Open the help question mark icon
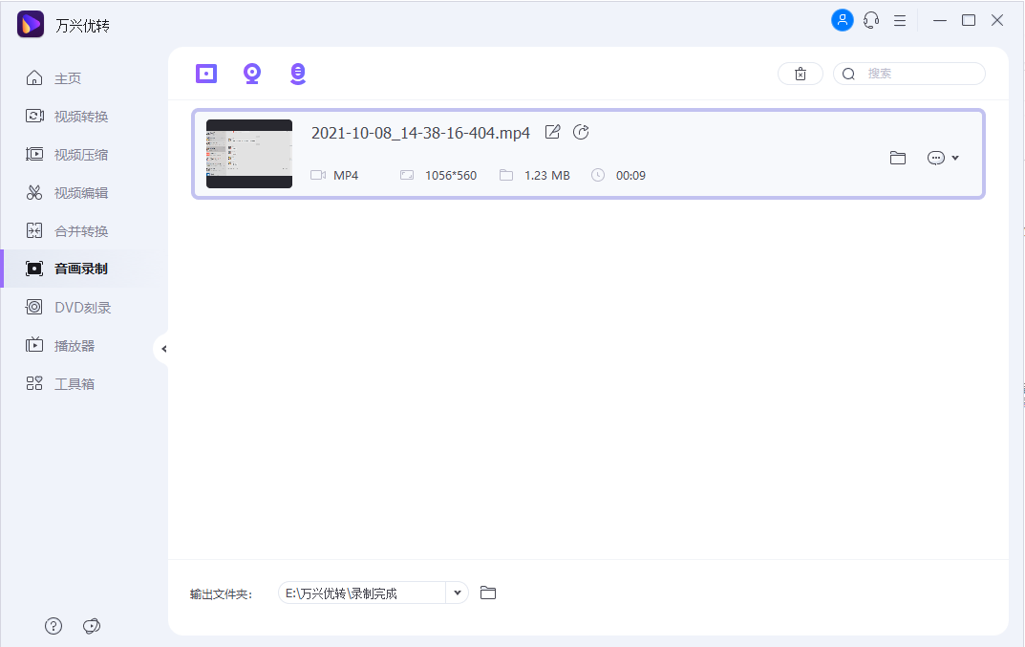Viewport: 1025px width, 647px height. [x=53, y=626]
